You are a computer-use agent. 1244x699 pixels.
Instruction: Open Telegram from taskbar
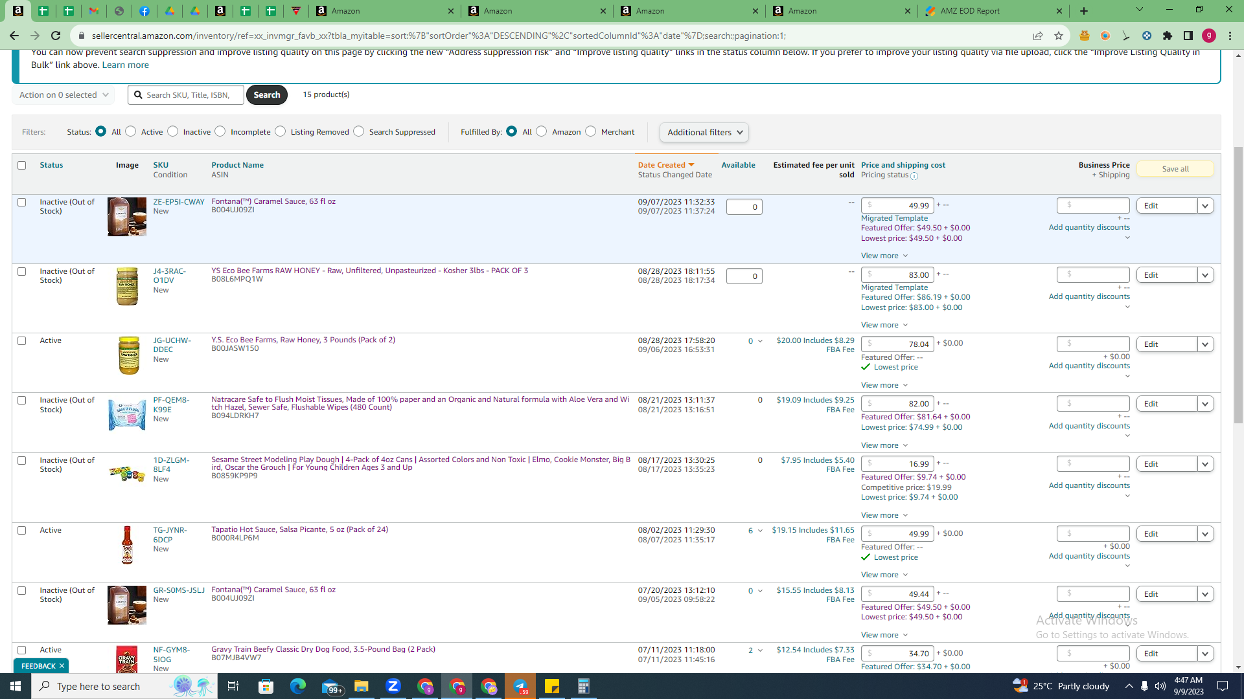[x=520, y=686]
